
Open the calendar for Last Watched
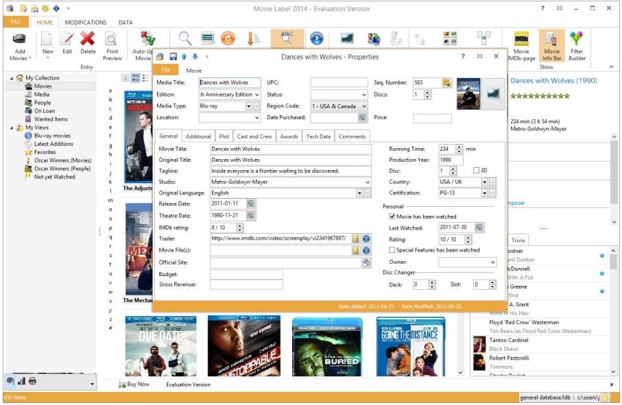point(479,228)
